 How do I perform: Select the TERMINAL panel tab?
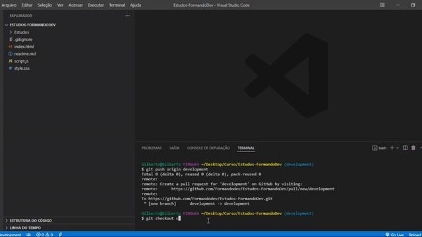[x=246, y=148]
